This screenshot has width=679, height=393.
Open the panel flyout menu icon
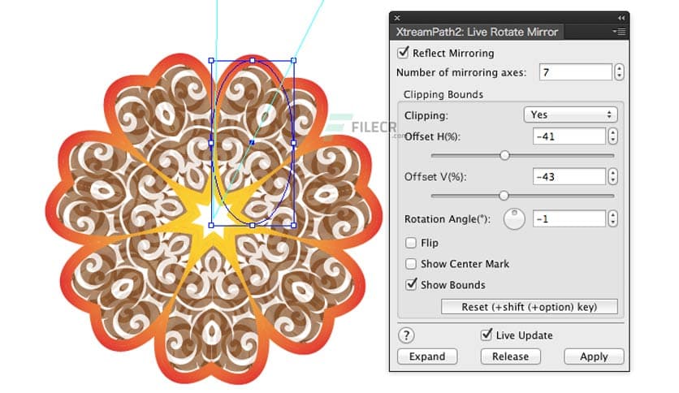[620, 32]
